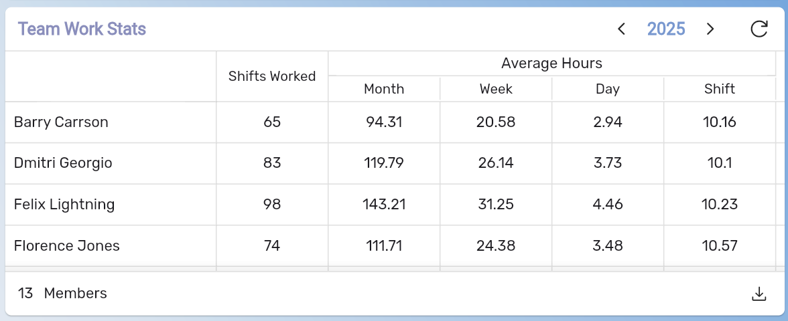
Task: Click Felix Lightning's 98 shifts cell
Action: click(x=272, y=205)
